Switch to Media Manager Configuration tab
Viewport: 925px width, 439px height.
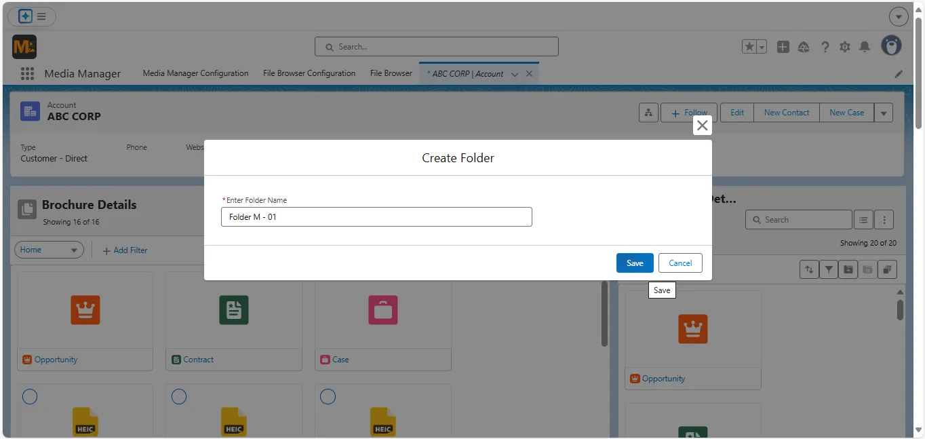click(195, 73)
